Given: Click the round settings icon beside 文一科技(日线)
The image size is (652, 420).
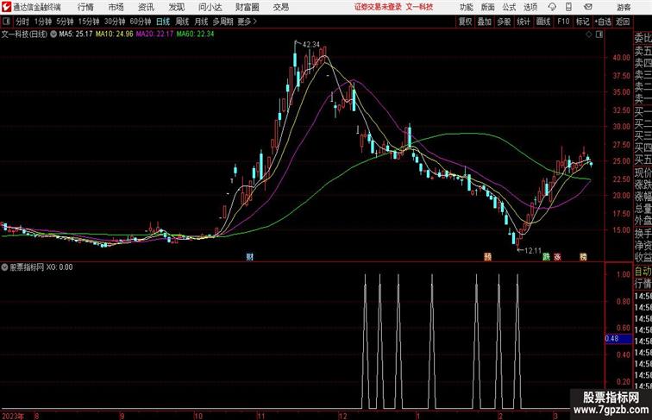Looking at the screenshot, I should 53,34.
